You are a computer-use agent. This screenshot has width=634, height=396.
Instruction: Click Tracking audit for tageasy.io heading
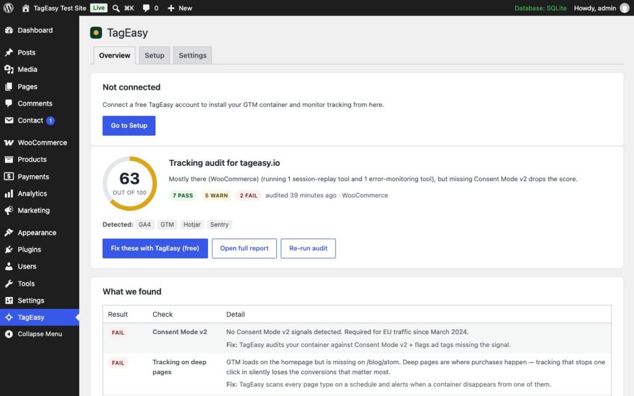[224, 163]
